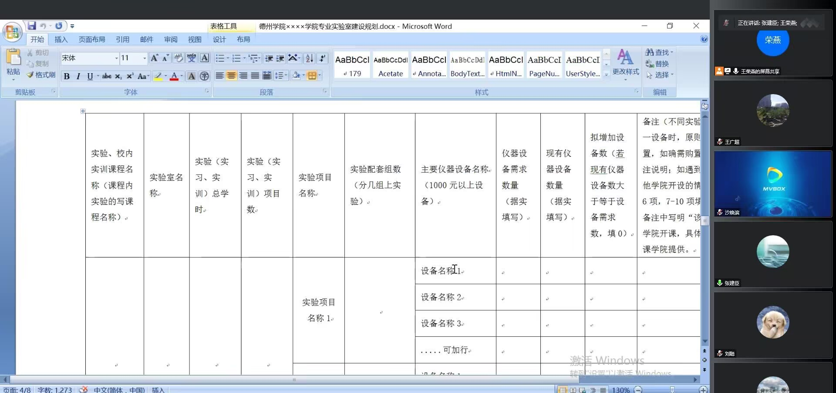Clear formatting with the eraser icon
836x393 pixels.
(178, 58)
